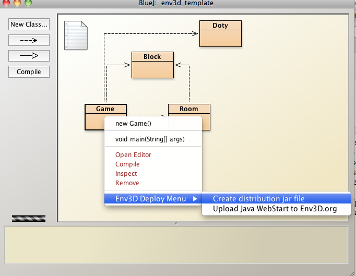The width and height of the screenshot is (356, 276).
Task: Click the striped virtual machine activity indicator
Action: (29, 219)
